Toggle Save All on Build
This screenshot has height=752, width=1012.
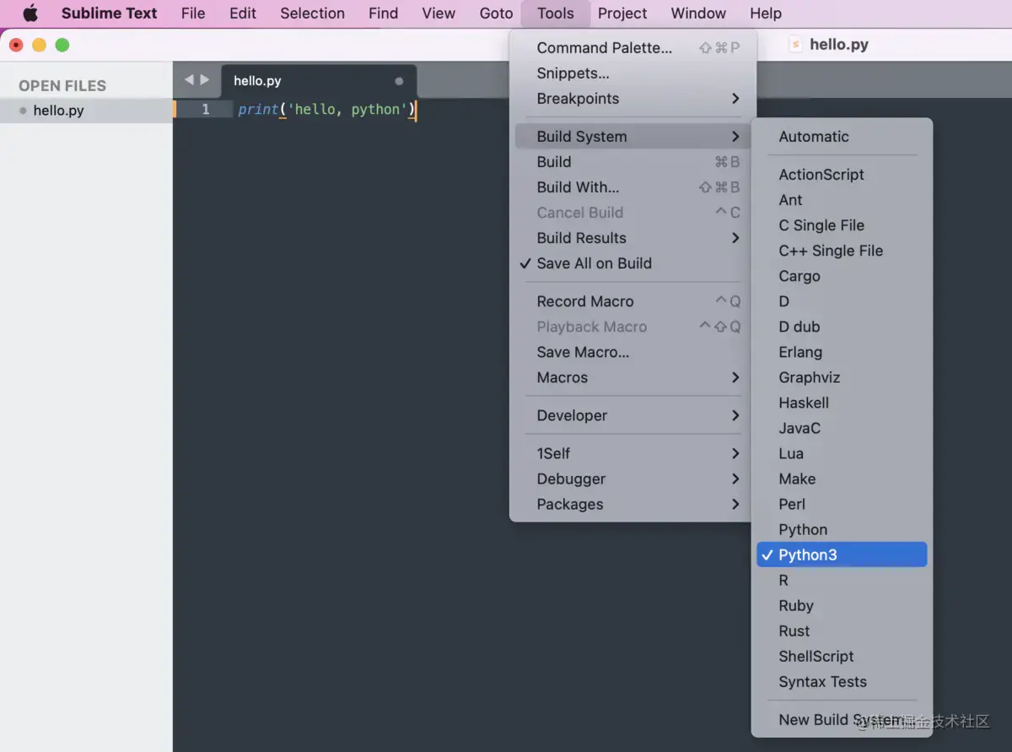pyautogui.click(x=630, y=263)
